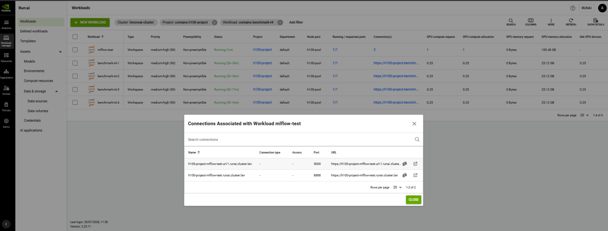Click Show Details in the toolbar
Screen dimensions: 608x231
[595, 22]
